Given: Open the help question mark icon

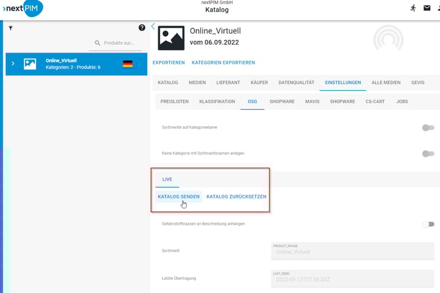Looking at the screenshot, I should (x=142, y=28).
